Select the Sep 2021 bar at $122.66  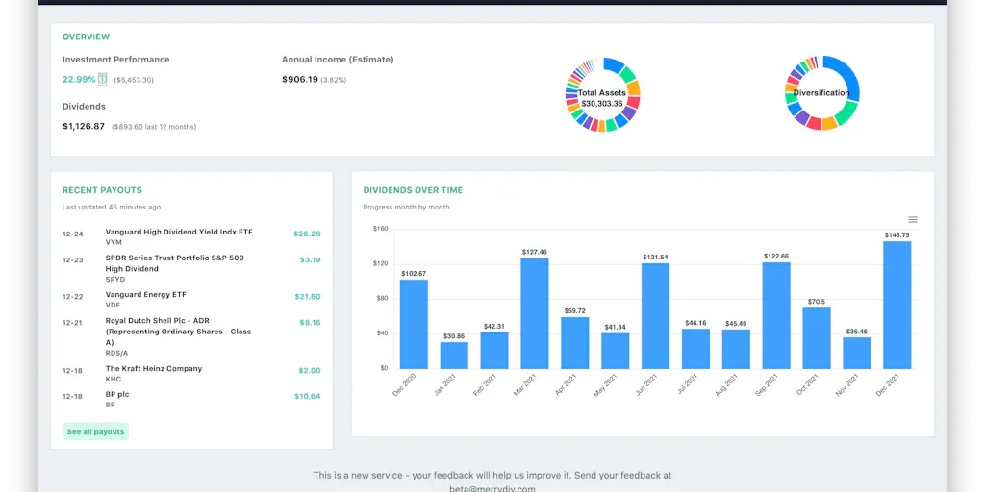(x=776, y=315)
